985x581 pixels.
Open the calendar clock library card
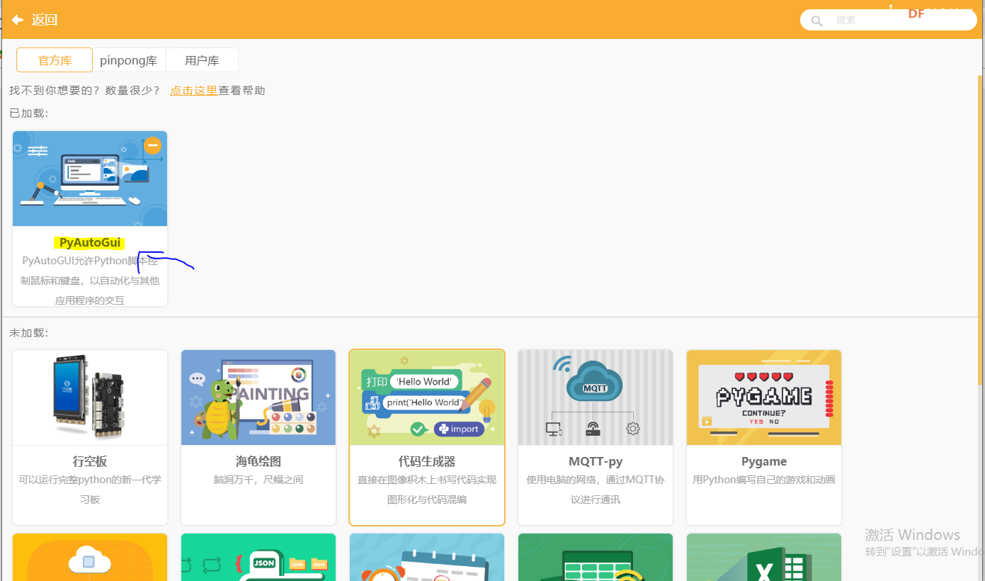point(427,558)
